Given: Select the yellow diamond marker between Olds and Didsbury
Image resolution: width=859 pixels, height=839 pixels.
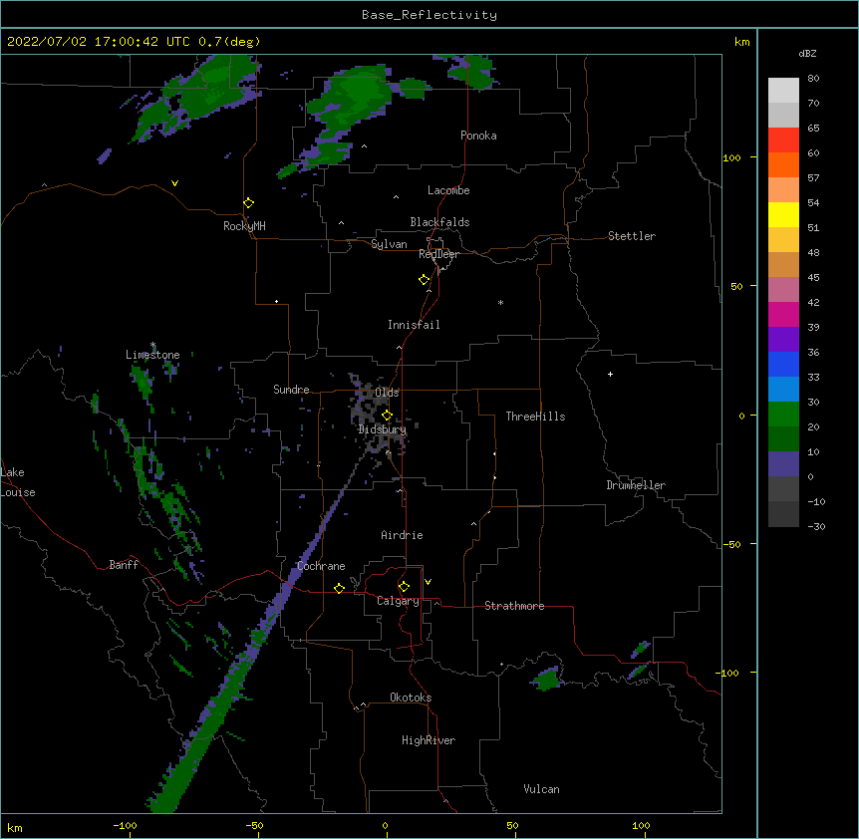Looking at the screenshot, I should 387,416.
